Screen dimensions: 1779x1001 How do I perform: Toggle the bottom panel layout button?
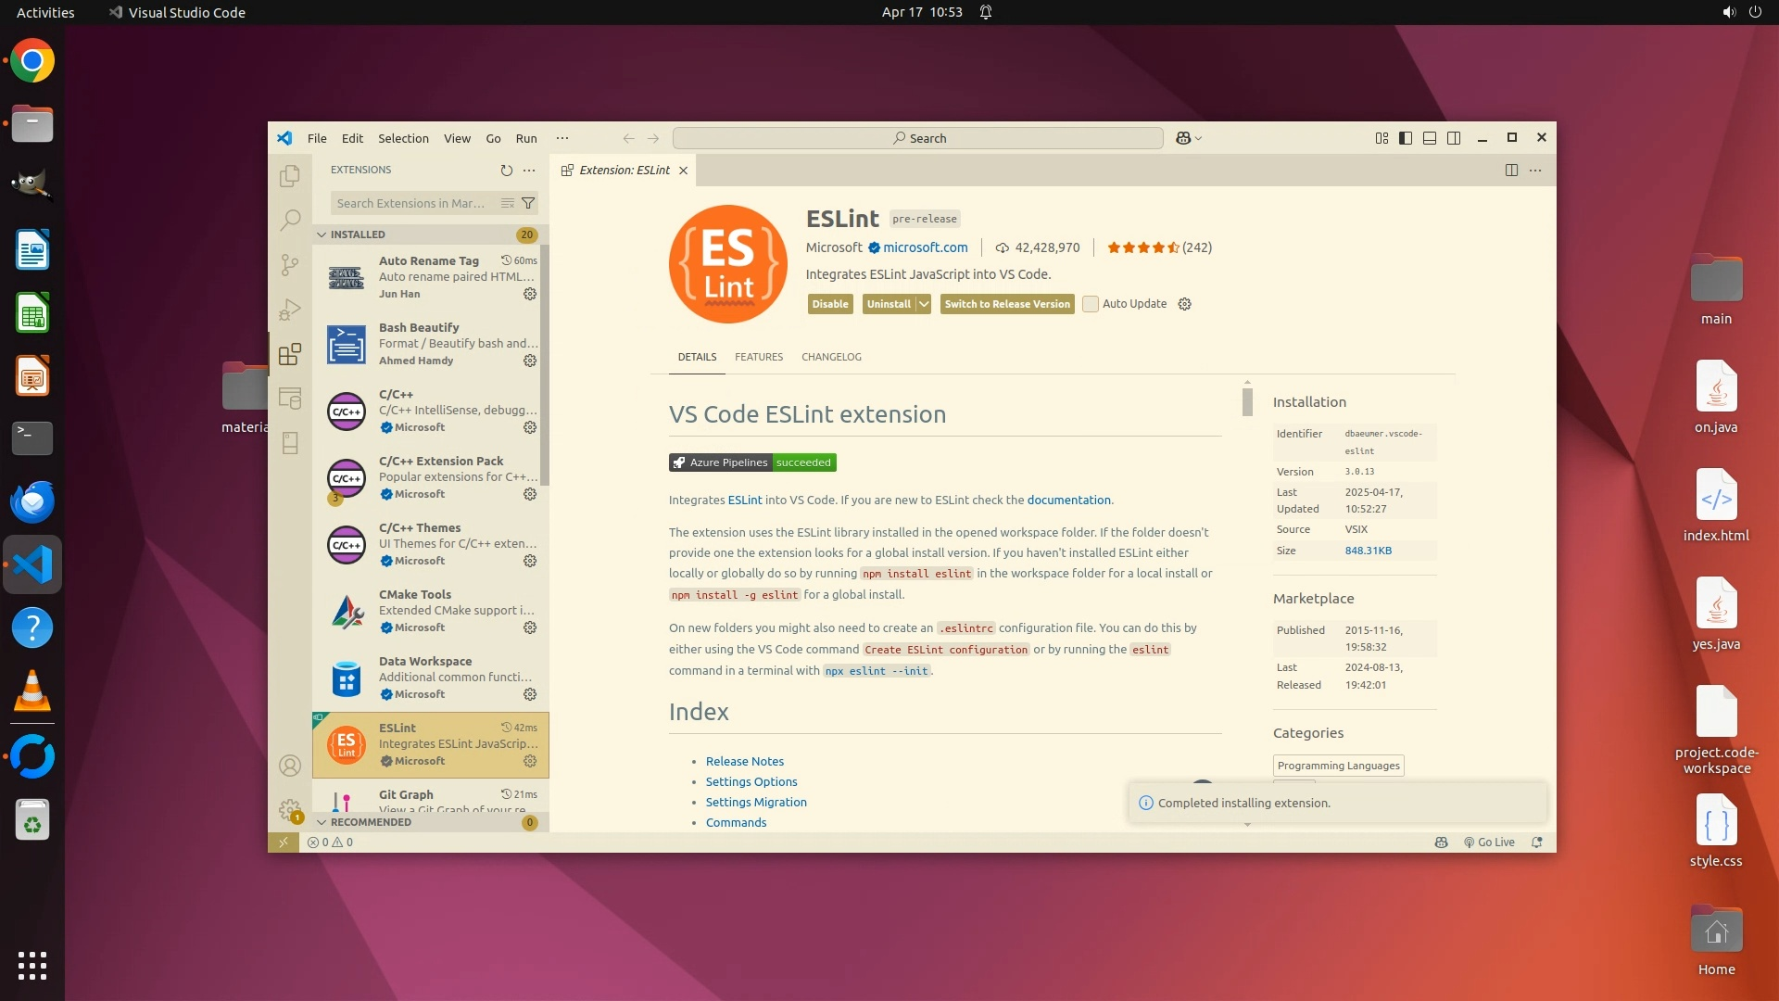(1430, 138)
